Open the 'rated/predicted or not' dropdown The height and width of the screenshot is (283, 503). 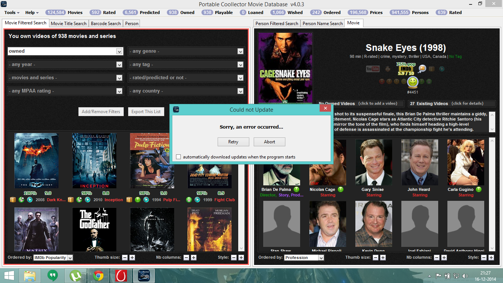(186, 78)
